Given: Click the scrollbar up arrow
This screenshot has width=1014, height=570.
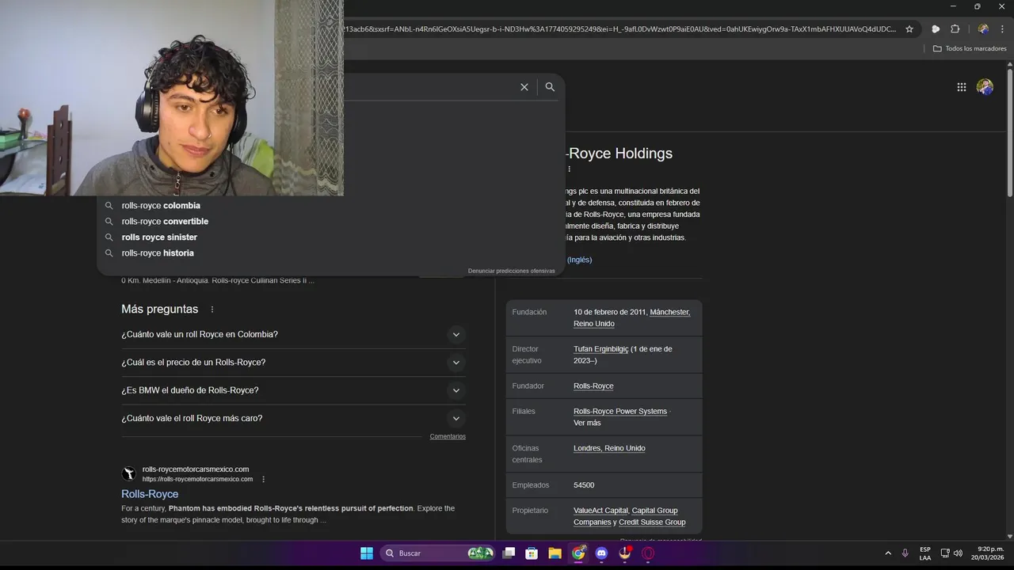Looking at the screenshot, I should point(1009,64).
